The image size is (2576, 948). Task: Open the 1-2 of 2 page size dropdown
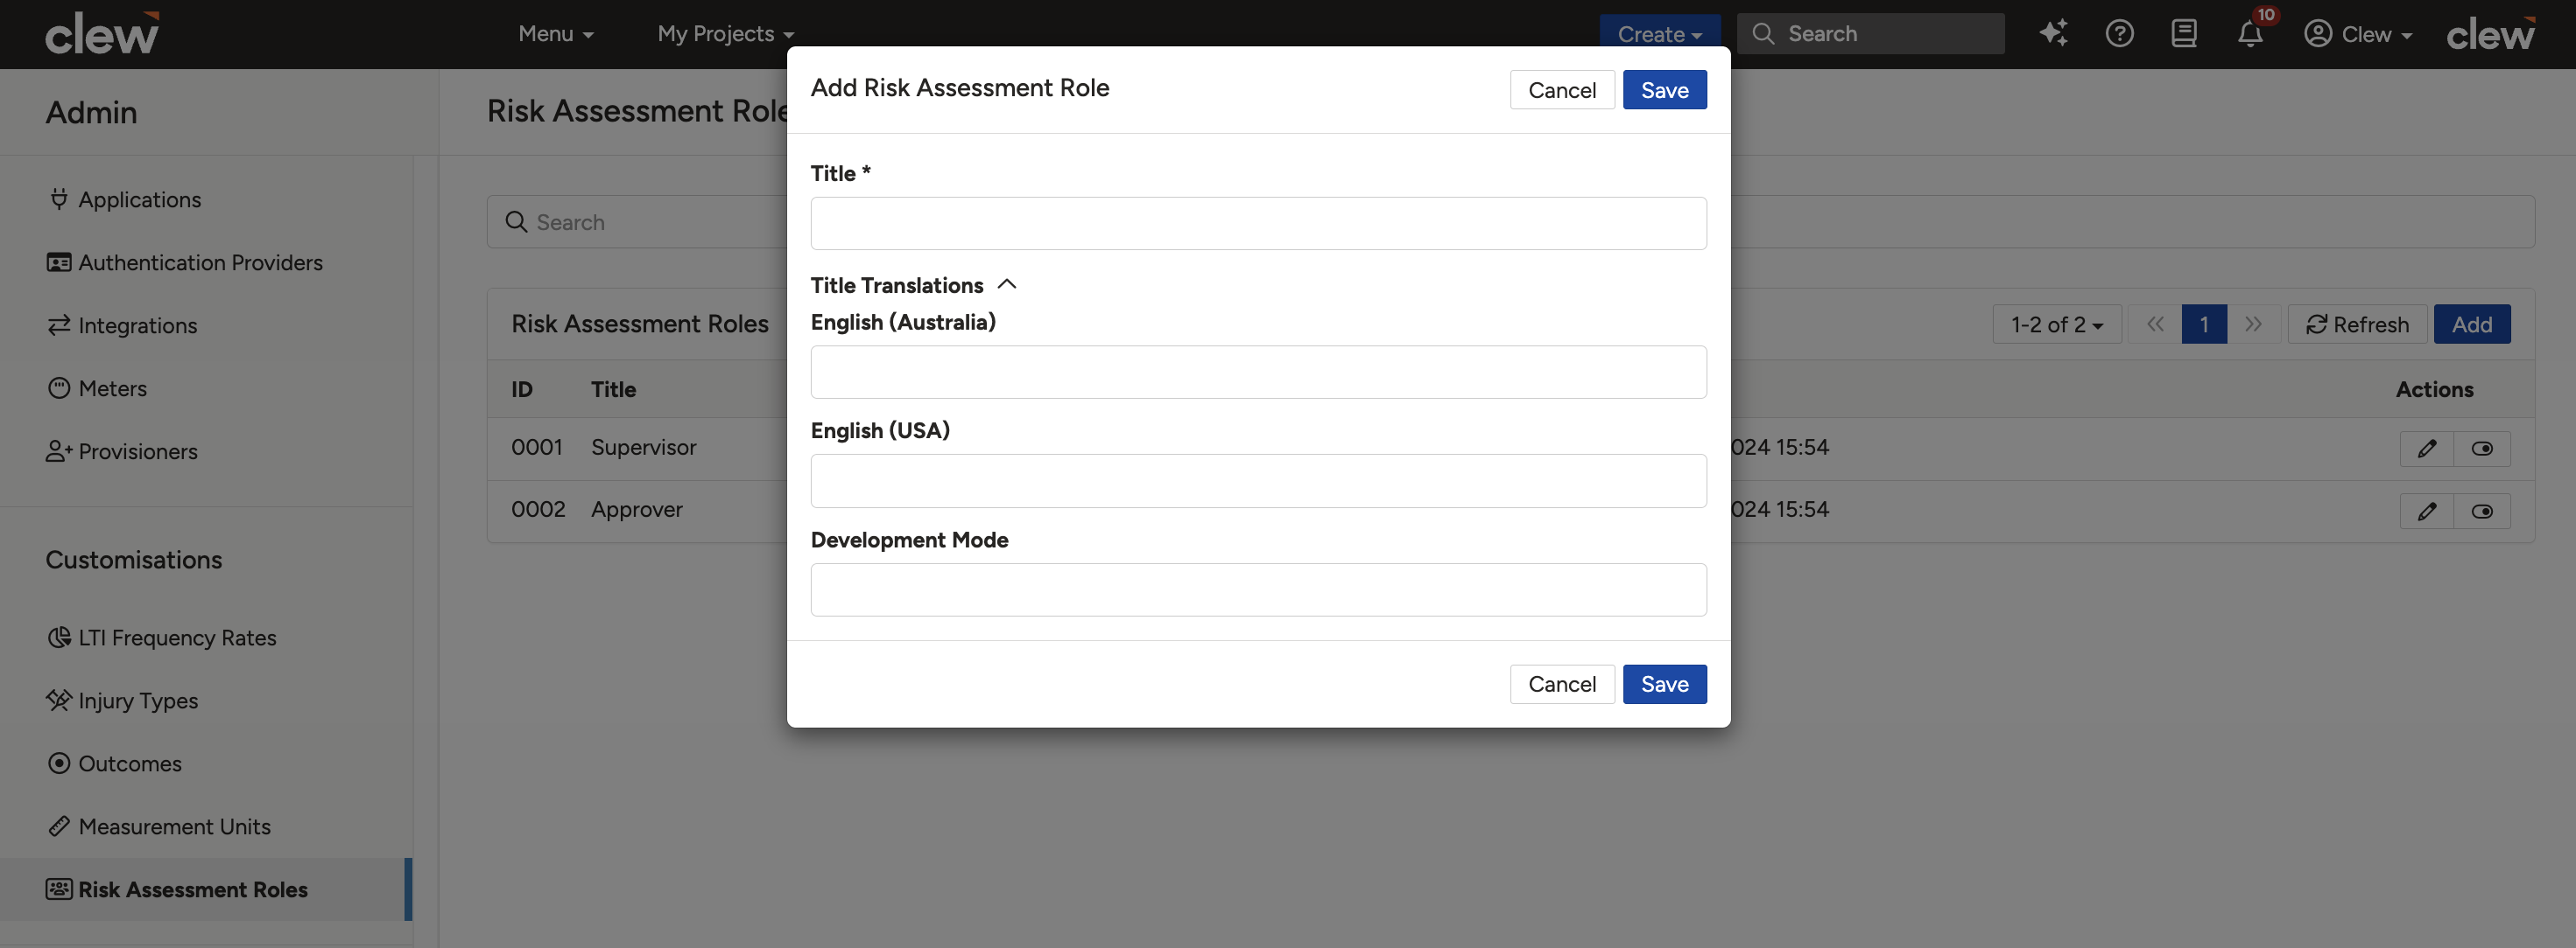pyautogui.click(x=2057, y=324)
